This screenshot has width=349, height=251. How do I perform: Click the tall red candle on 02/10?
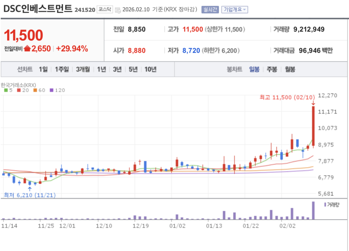[313, 126]
